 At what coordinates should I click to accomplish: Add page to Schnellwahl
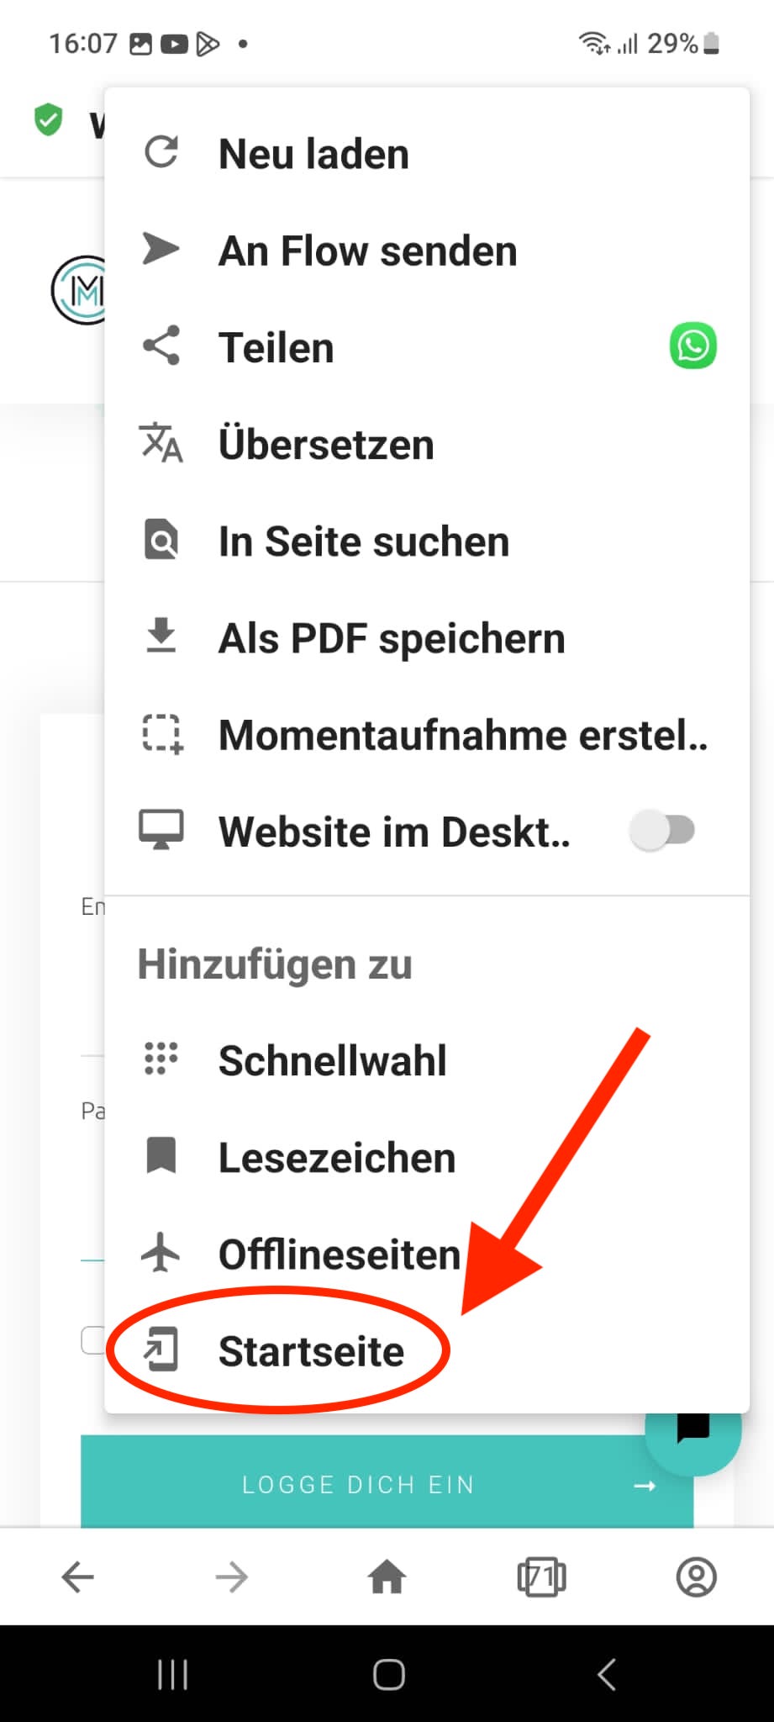point(332,1060)
